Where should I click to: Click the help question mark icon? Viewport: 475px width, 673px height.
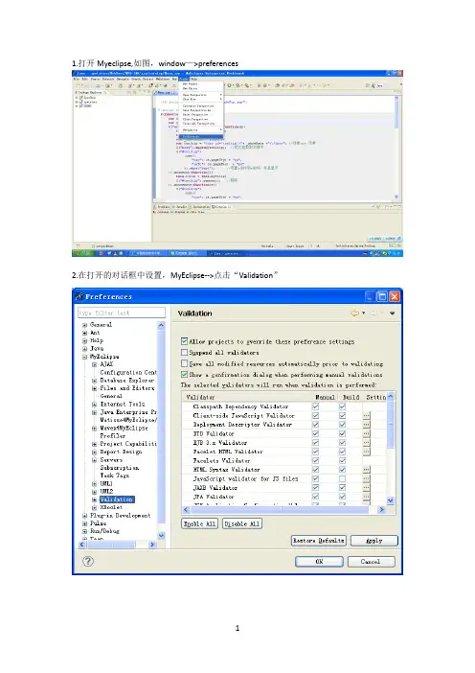pyautogui.click(x=88, y=561)
